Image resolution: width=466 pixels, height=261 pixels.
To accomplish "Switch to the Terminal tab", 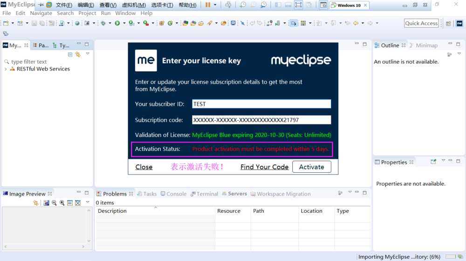I will tap(204, 194).
